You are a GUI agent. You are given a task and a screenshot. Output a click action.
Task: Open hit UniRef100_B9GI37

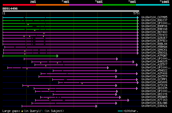(154, 20)
